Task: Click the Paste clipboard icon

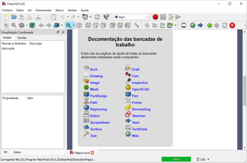Action: pyautogui.click(x=54, y=17)
